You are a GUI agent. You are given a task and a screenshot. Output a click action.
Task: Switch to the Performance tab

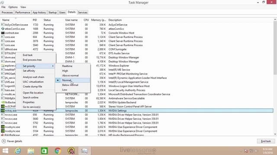pos(23,12)
